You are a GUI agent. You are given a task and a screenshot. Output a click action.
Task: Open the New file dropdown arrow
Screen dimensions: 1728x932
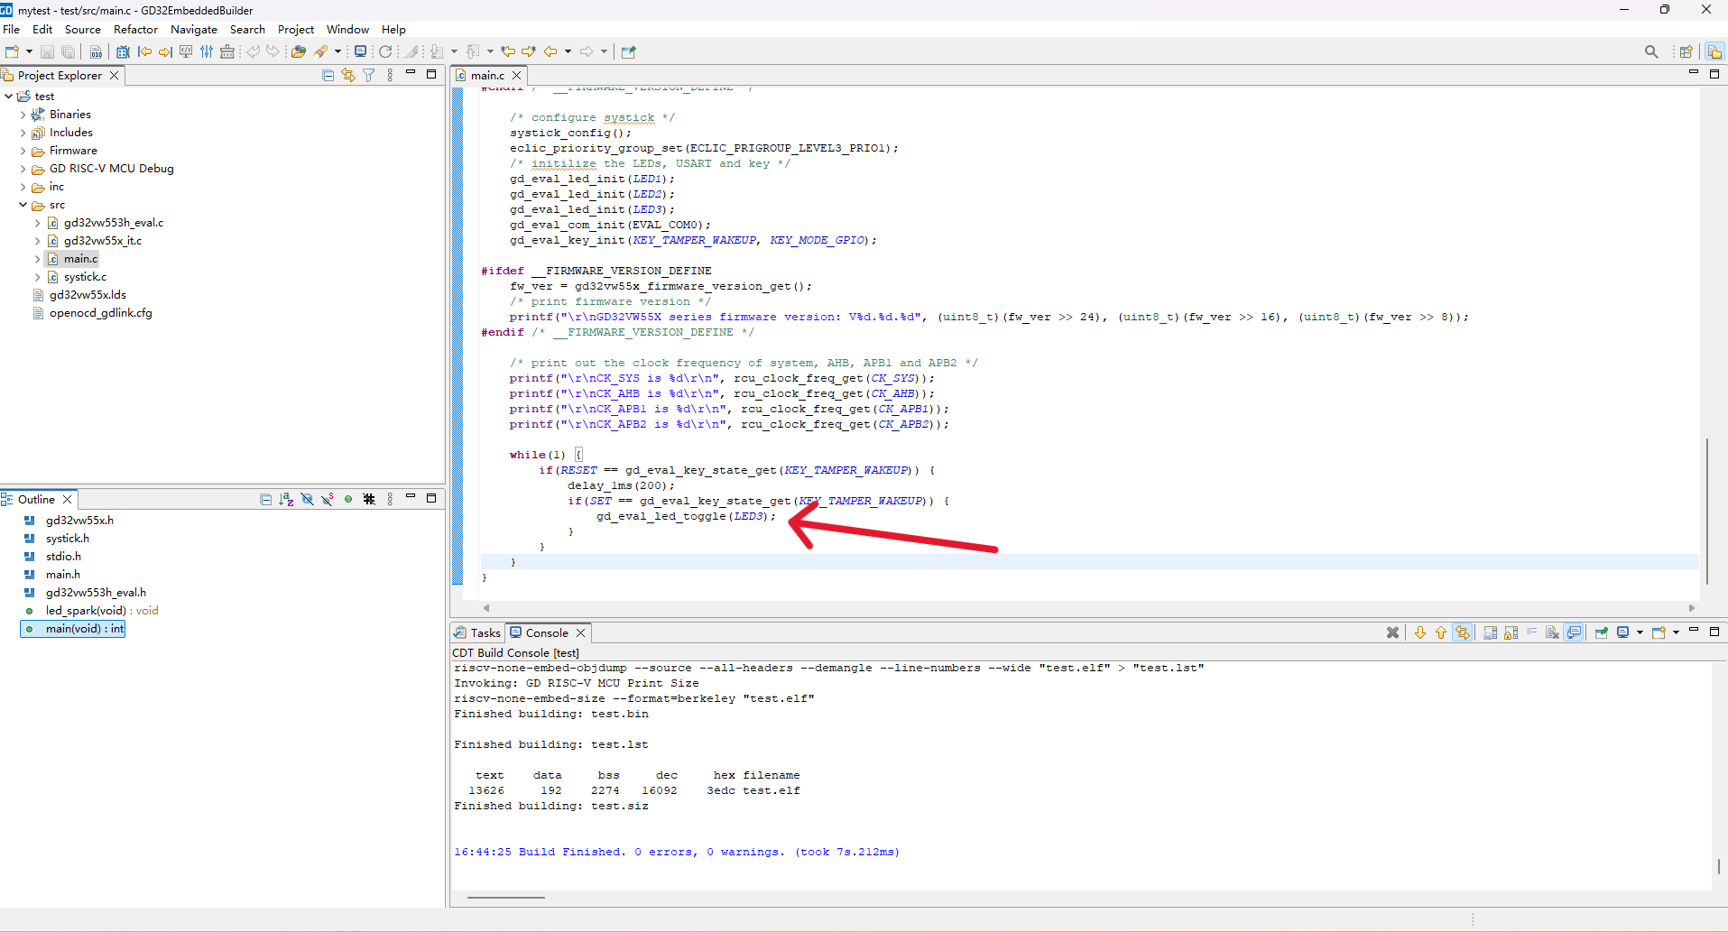coord(29,51)
